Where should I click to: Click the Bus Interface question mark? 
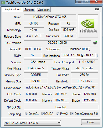[97, 55]
